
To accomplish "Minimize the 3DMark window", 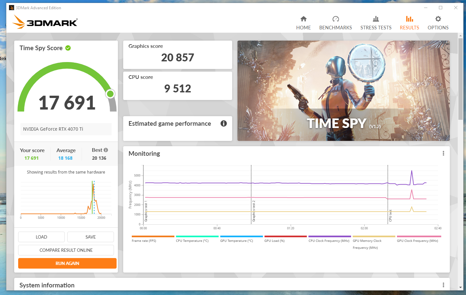I will pos(426,8).
